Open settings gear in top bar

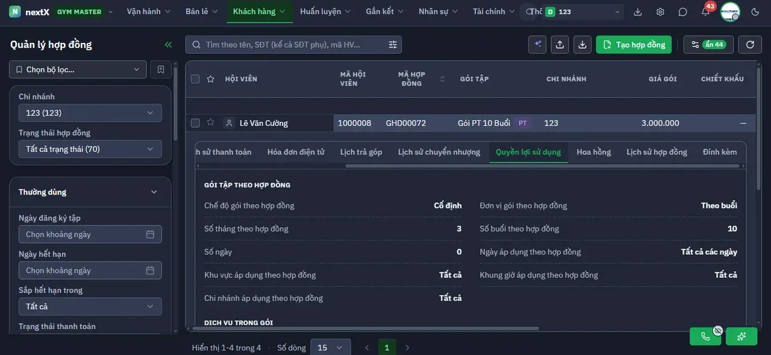[660, 11]
